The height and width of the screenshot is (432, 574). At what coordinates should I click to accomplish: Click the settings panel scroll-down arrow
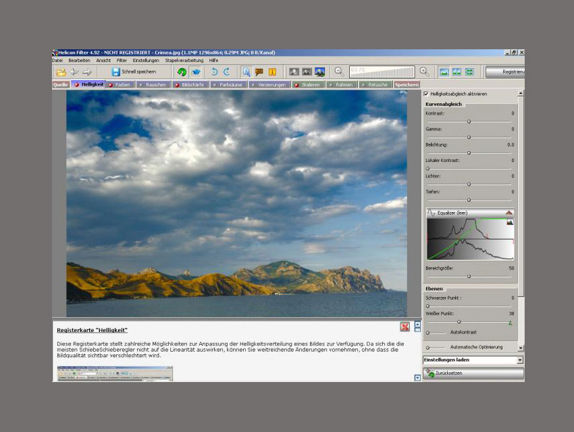point(521,348)
